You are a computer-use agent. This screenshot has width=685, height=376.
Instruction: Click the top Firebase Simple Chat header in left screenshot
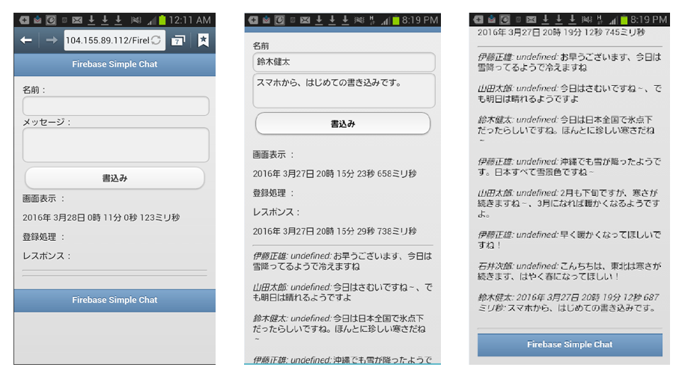(115, 64)
